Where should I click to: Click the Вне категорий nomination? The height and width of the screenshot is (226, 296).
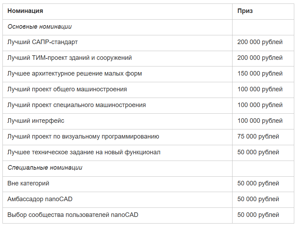coord(28,183)
